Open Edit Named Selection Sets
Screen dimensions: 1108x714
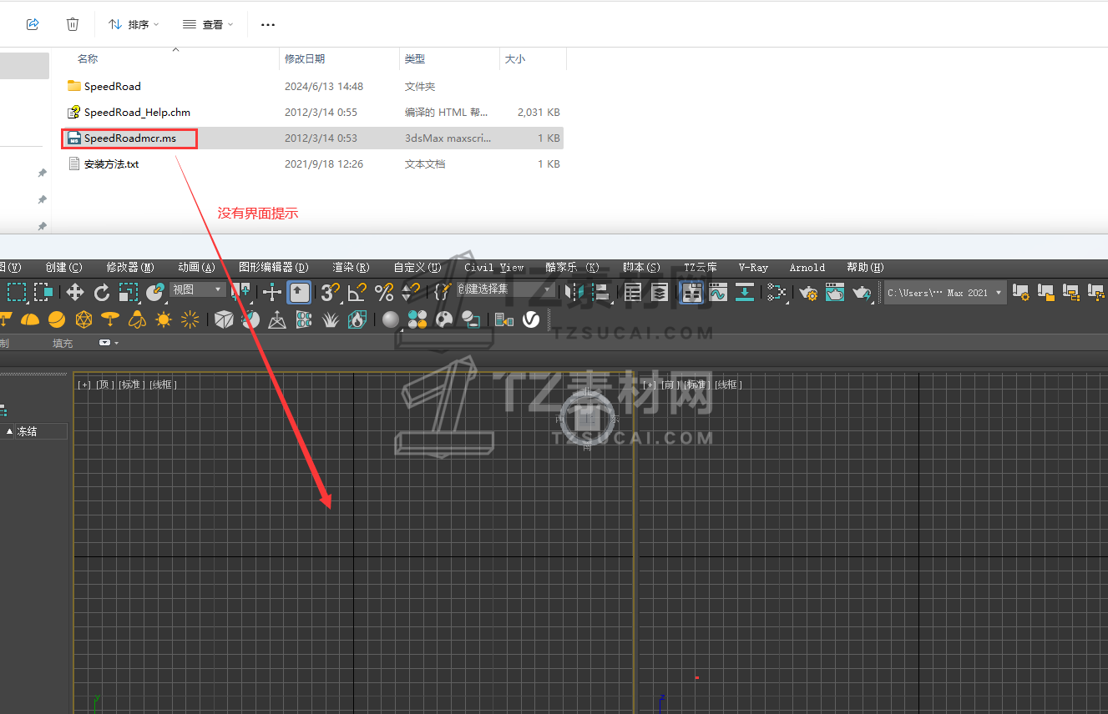pos(443,292)
